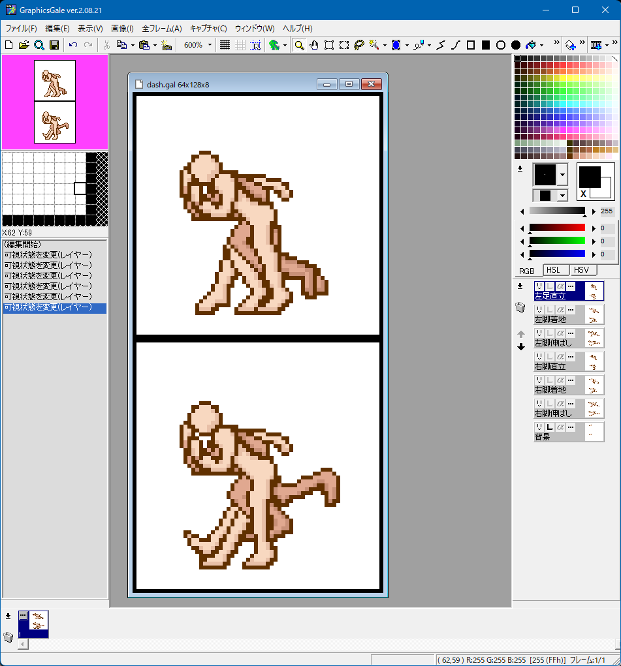This screenshot has height=666, width=621.
Task: Expand the Paste options dropdown arrow
Action: (155, 45)
